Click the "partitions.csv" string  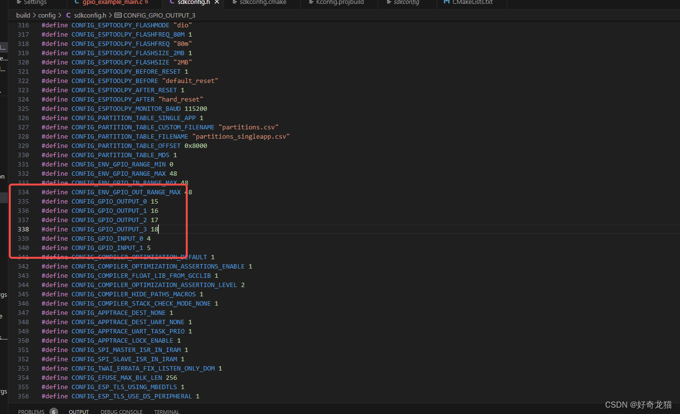[248, 127]
